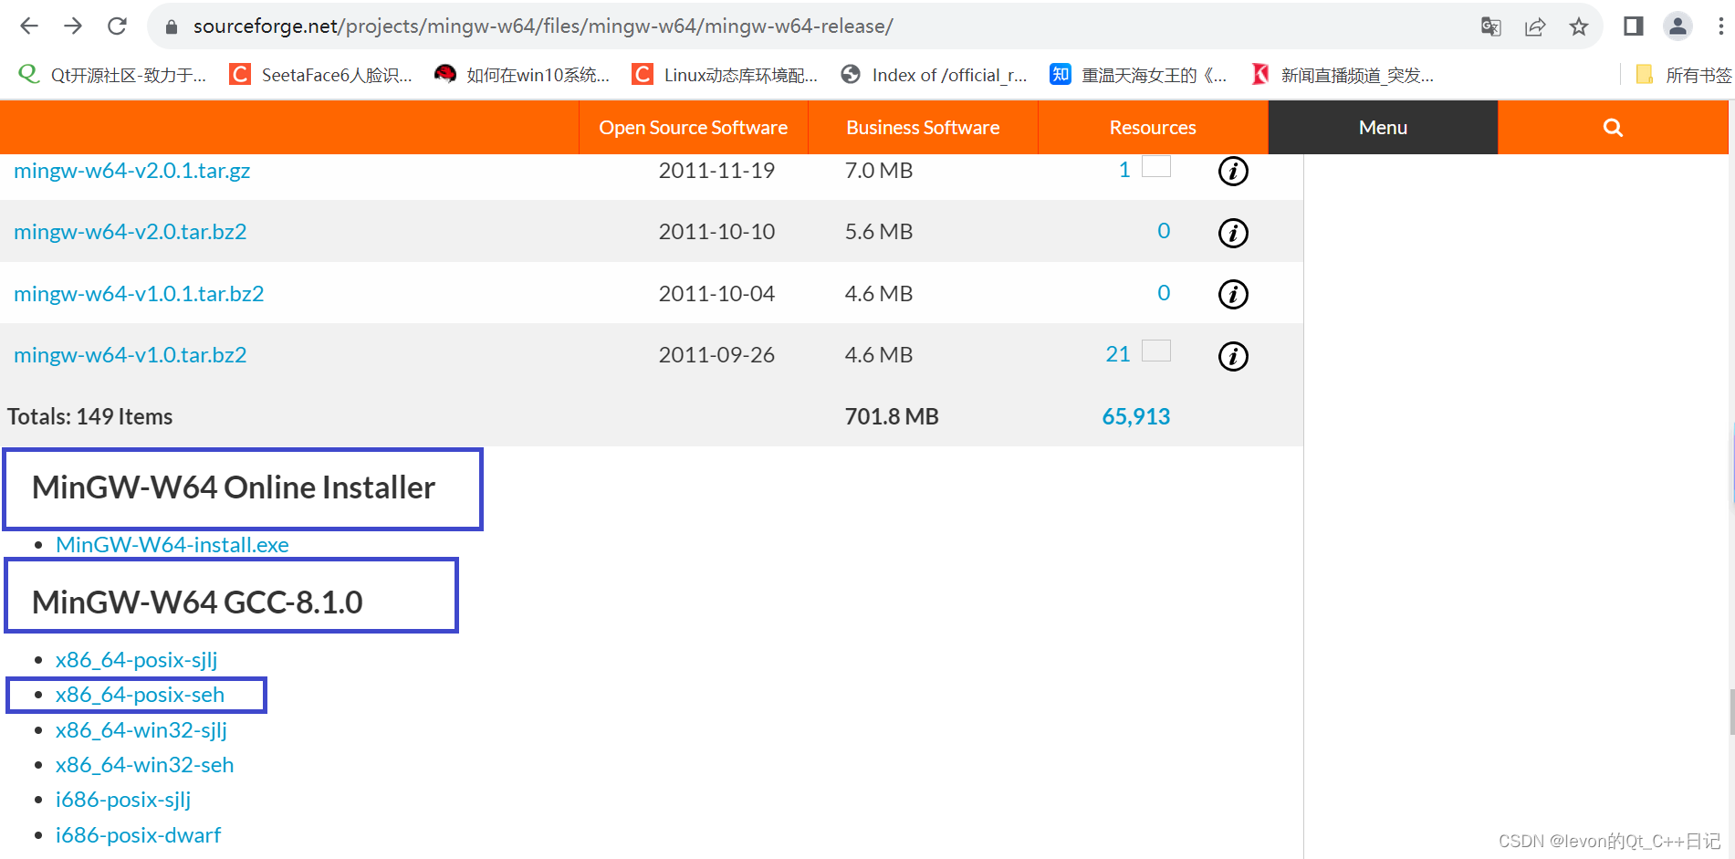
Task: Open 新闻直播频道 bookmark
Action: pos(1343,75)
